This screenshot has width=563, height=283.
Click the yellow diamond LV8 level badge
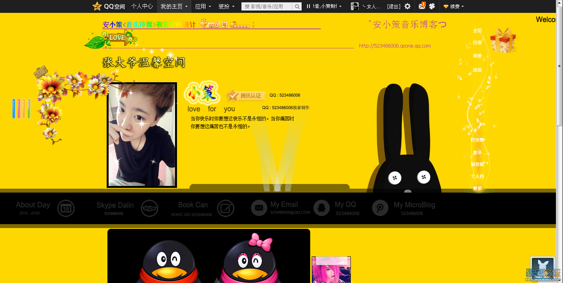click(x=210, y=24)
